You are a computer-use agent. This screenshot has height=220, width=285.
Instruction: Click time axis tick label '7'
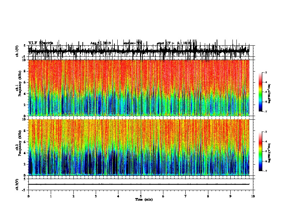coord(186,196)
